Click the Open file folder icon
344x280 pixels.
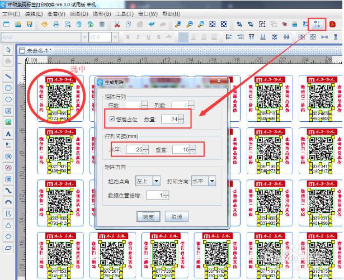(18, 24)
